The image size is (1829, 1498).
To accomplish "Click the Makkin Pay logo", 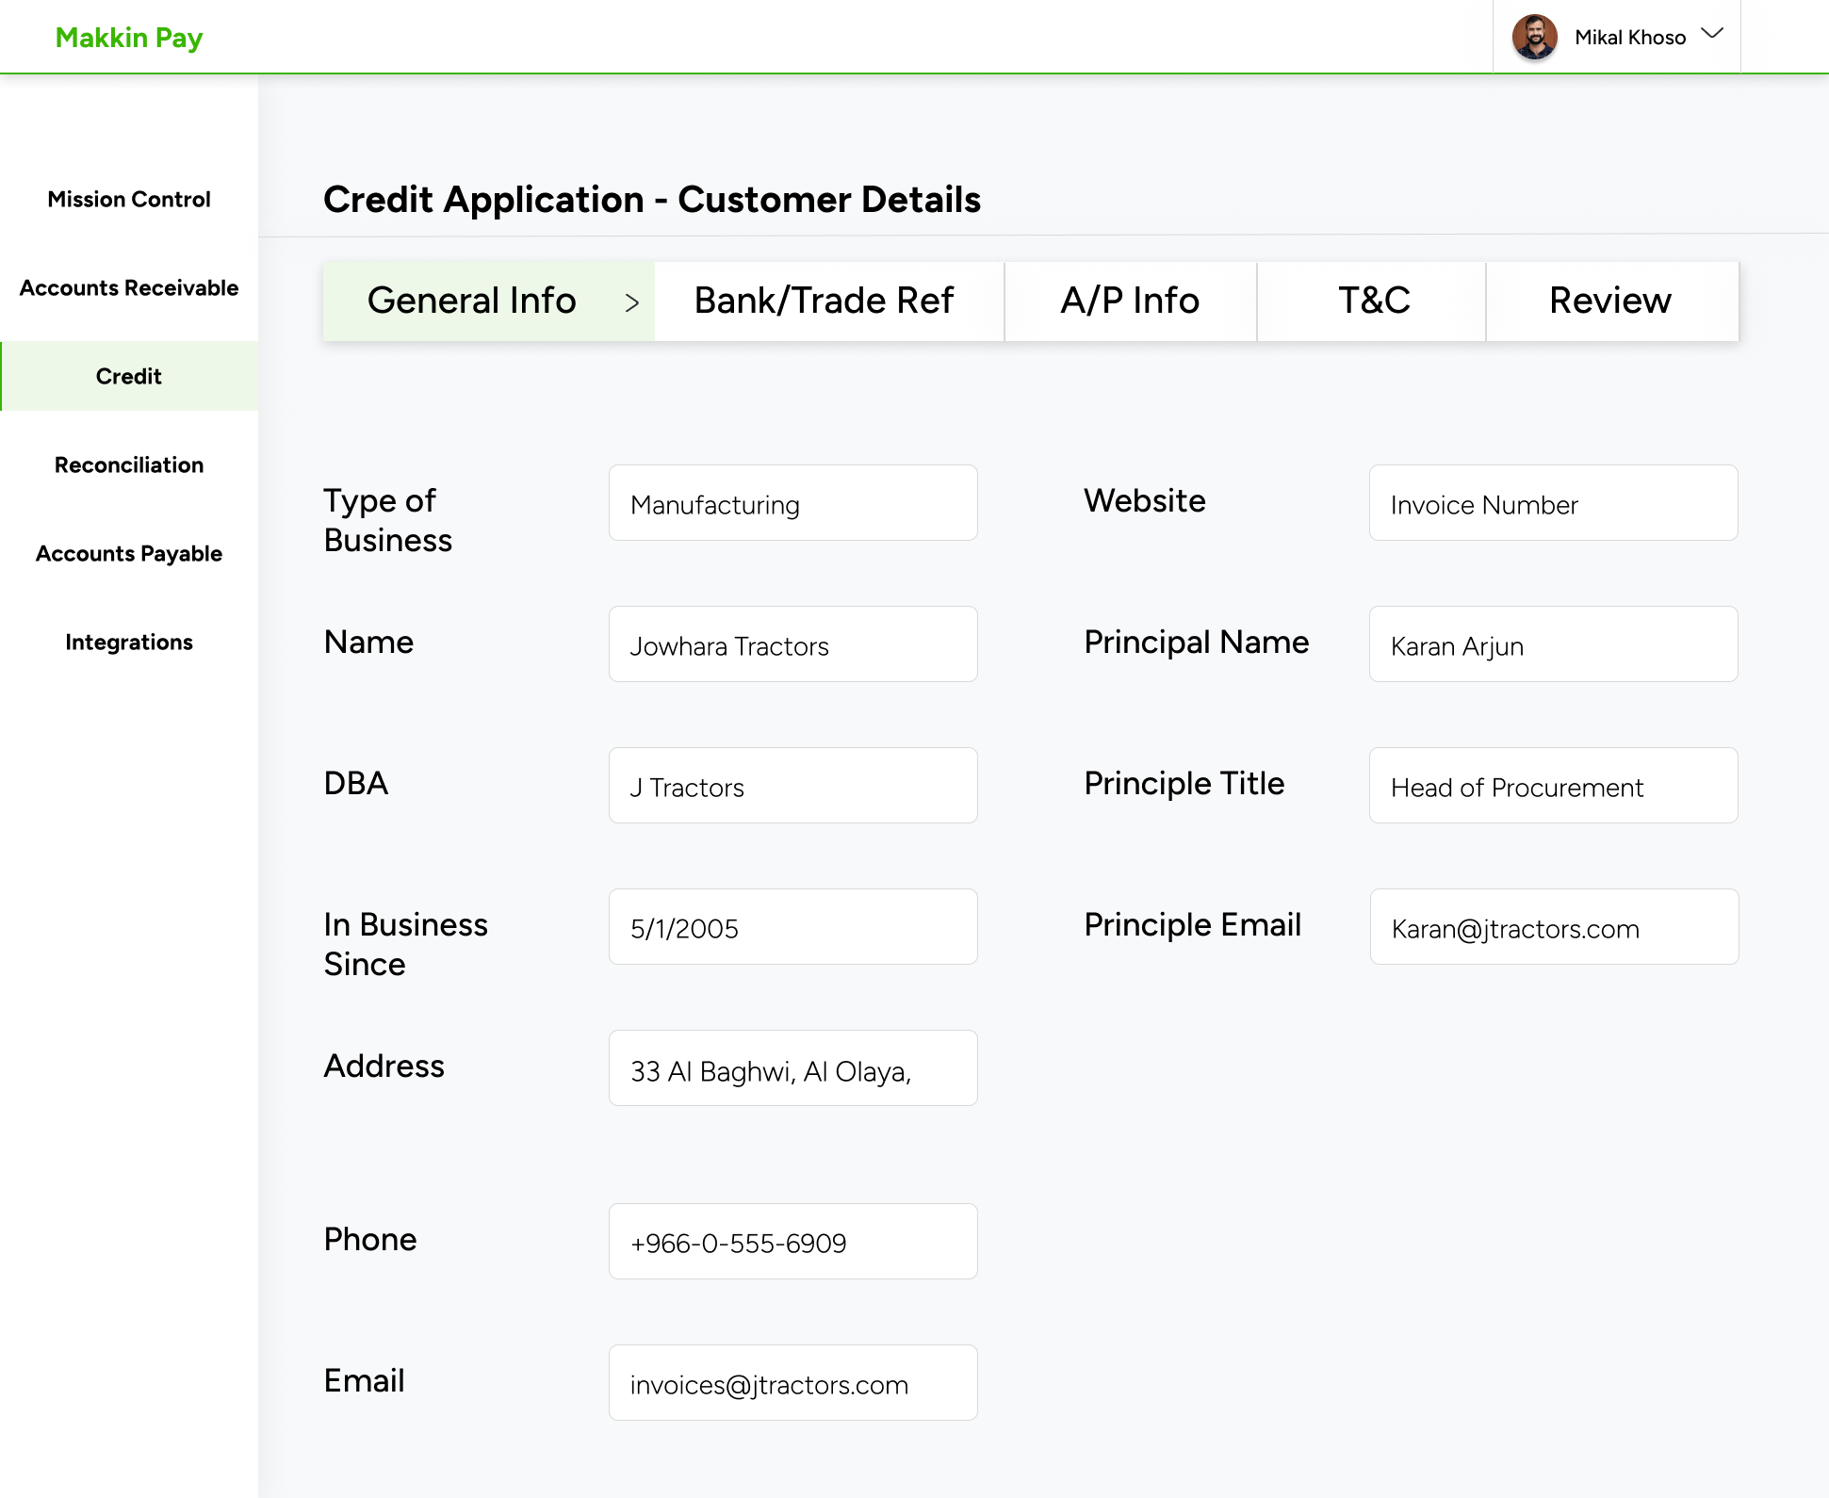I will coord(129,38).
